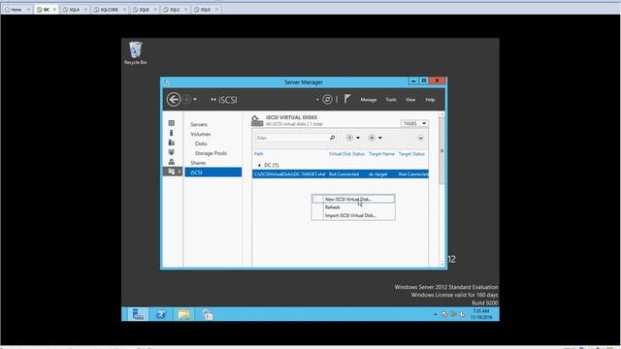Open Storage Pools under Volumes
The width and height of the screenshot is (621, 349).
coord(211,153)
